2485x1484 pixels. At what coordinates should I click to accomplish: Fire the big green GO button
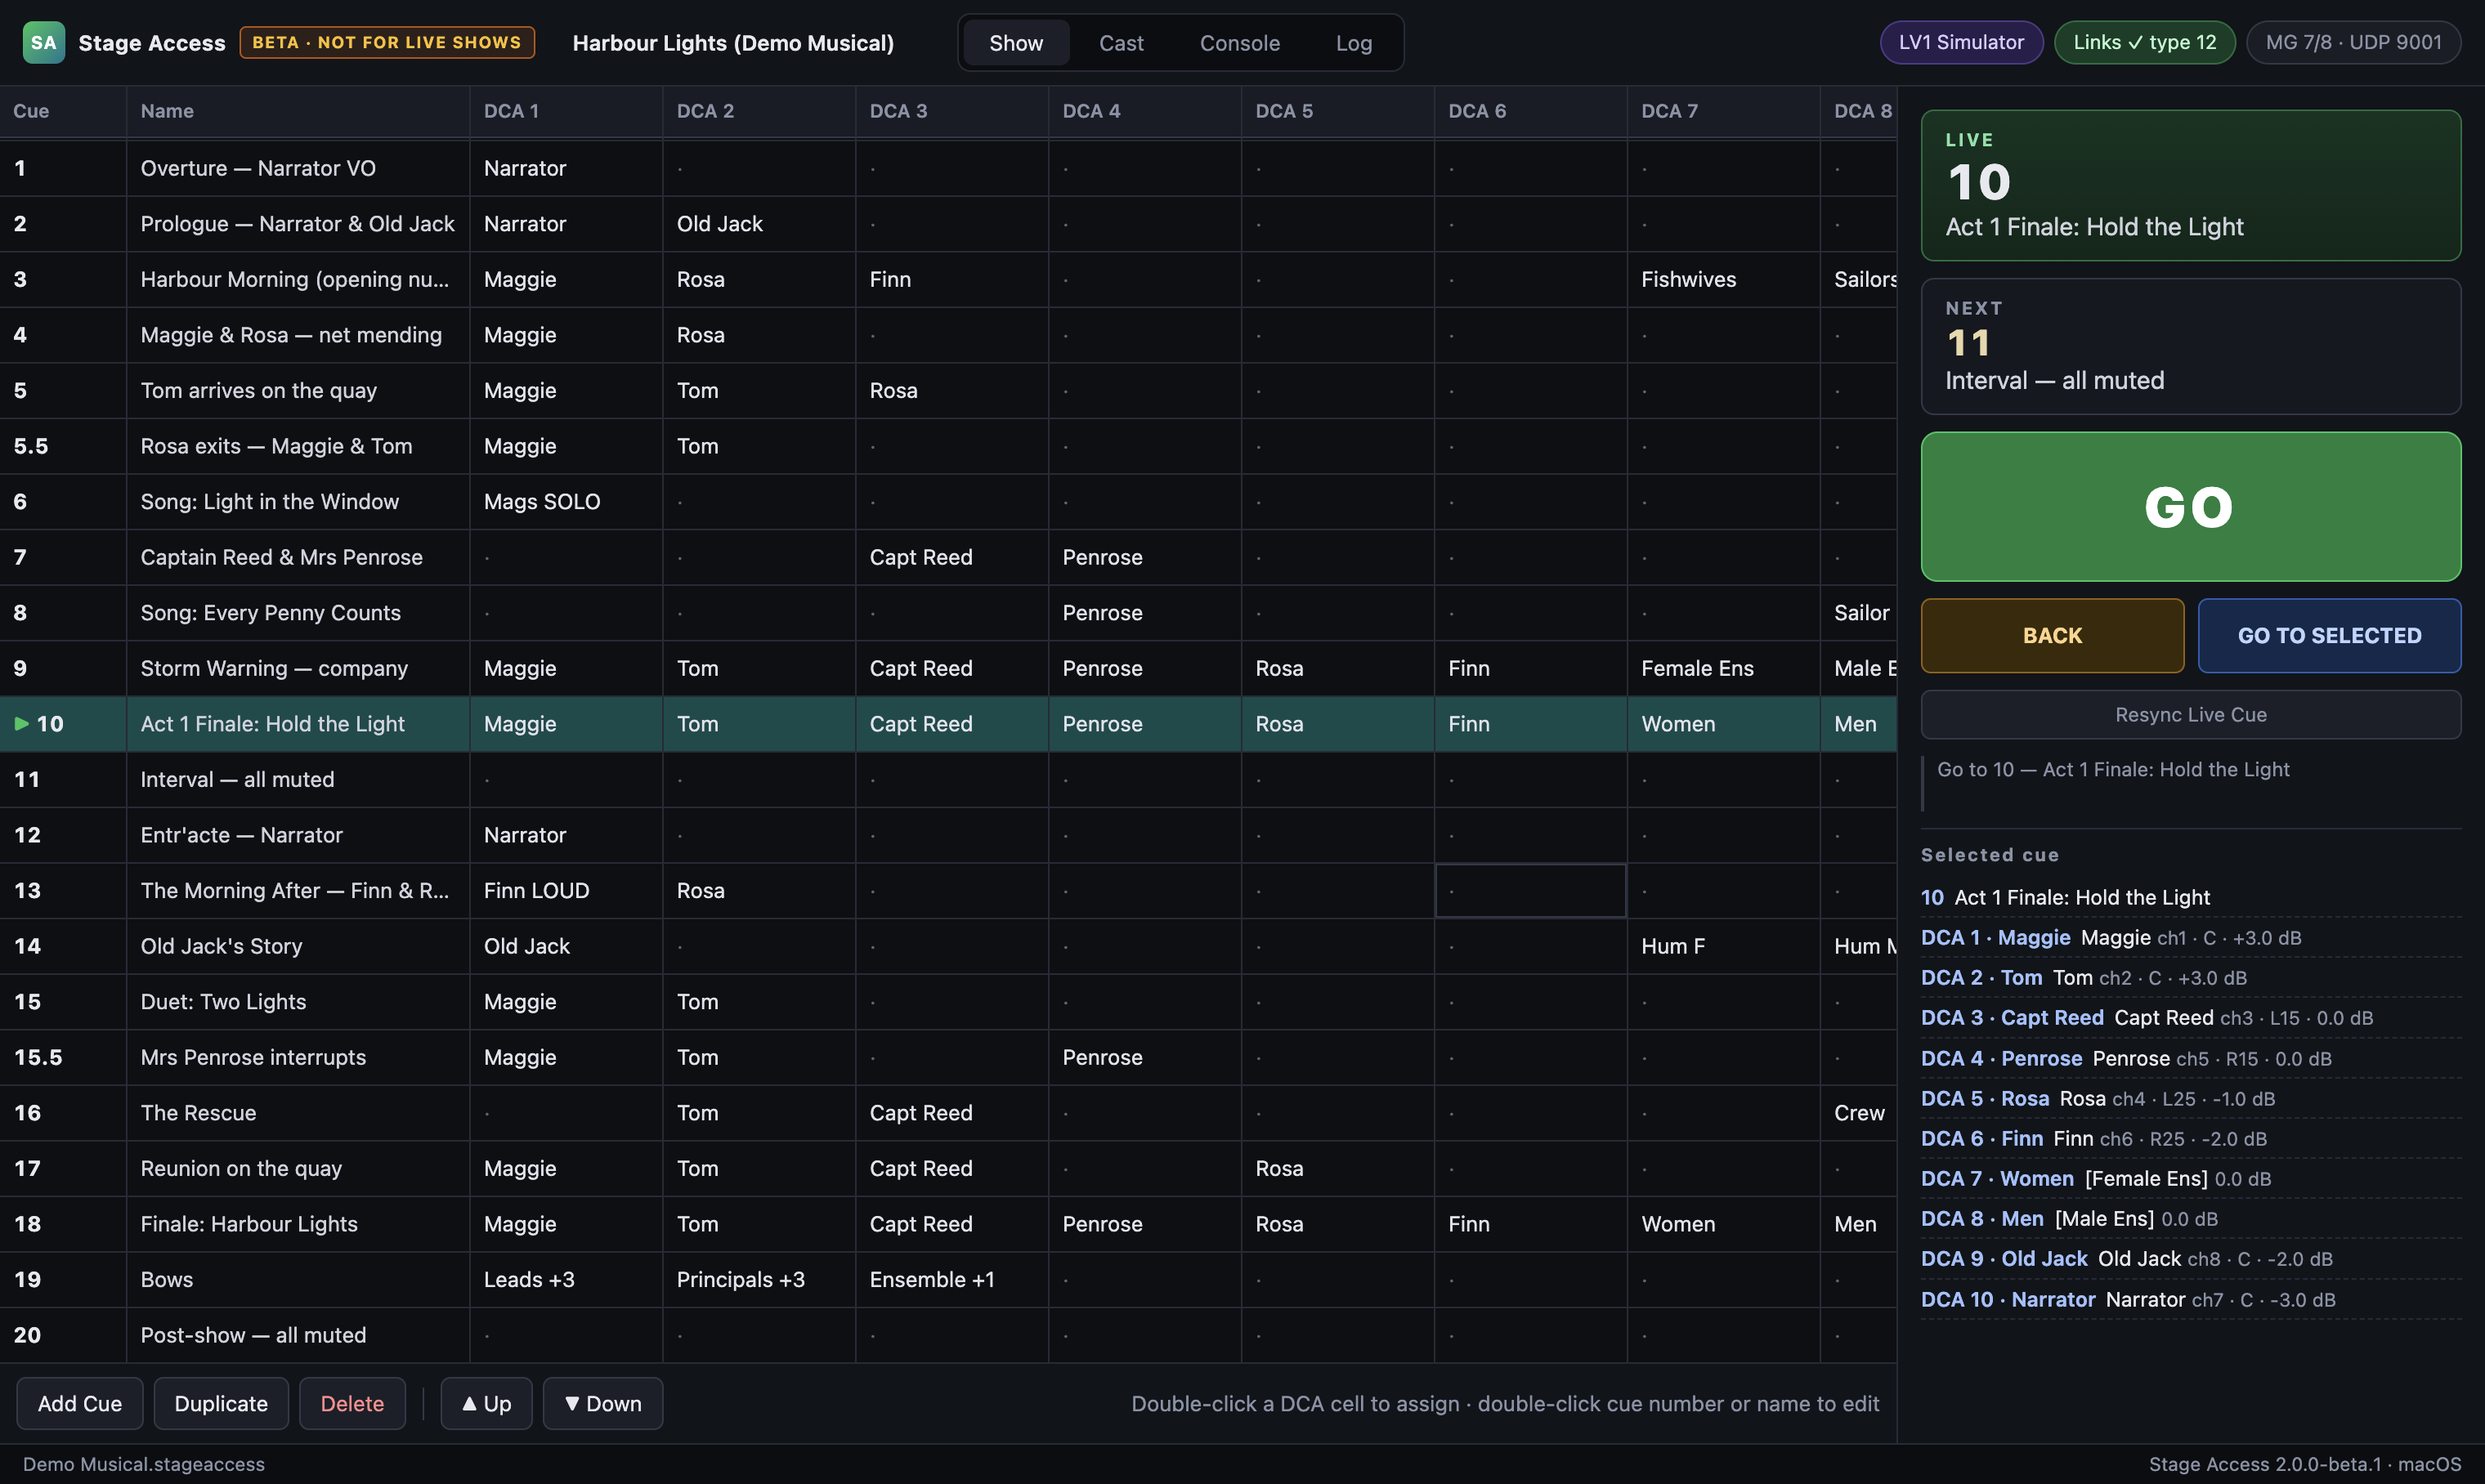pyautogui.click(x=2190, y=506)
